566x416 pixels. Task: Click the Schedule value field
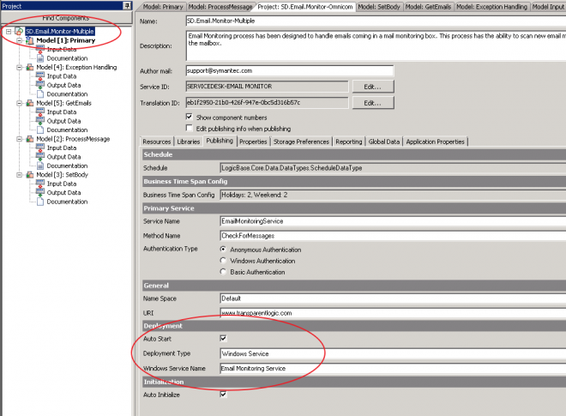tap(393, 168)
